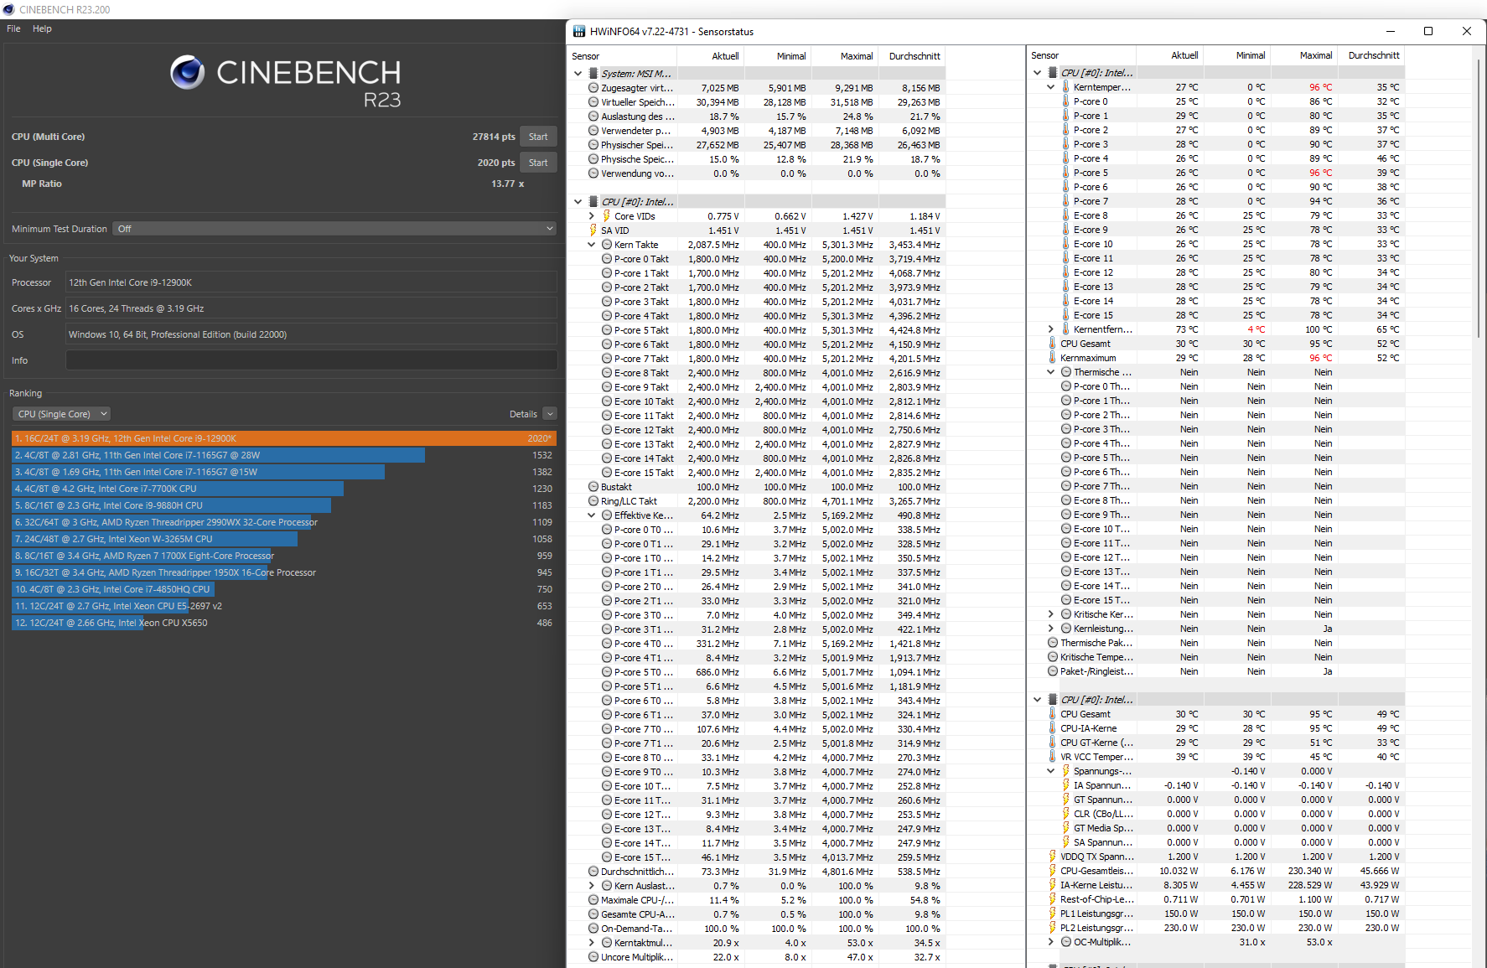Select the Threadripper 2990WX ranking entry
The width and height of the screenshot is (1487, 968).
(284, 522)
